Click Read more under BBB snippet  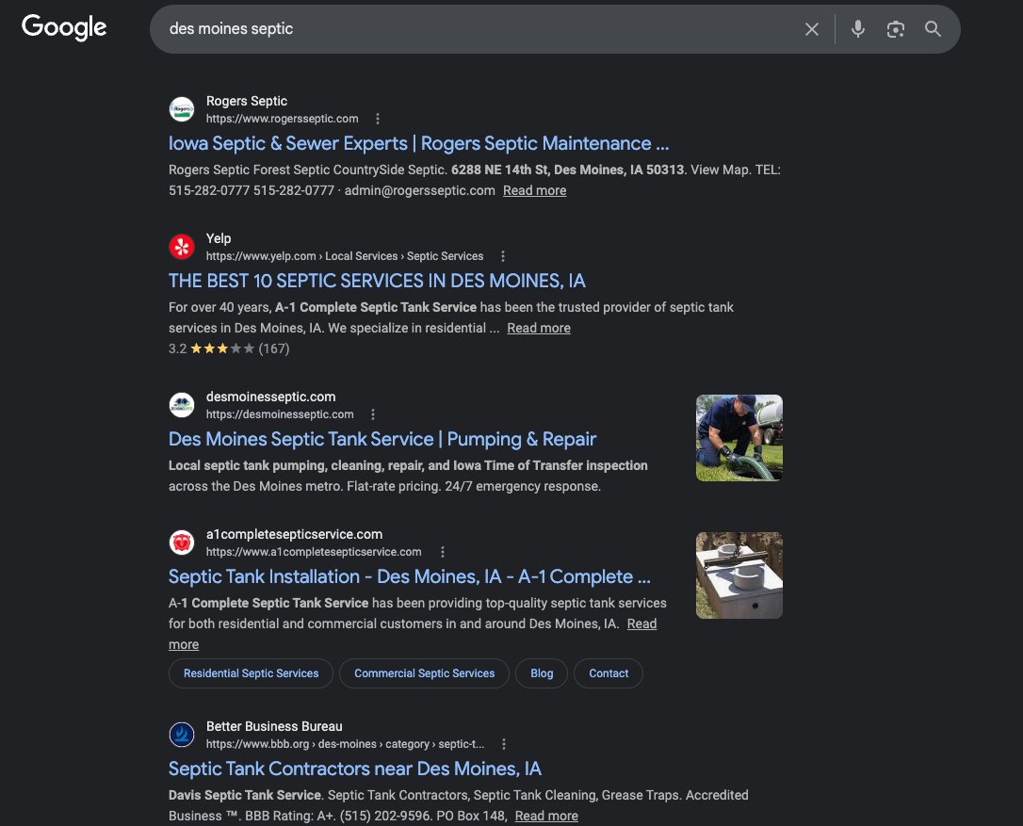coord(546,817)
